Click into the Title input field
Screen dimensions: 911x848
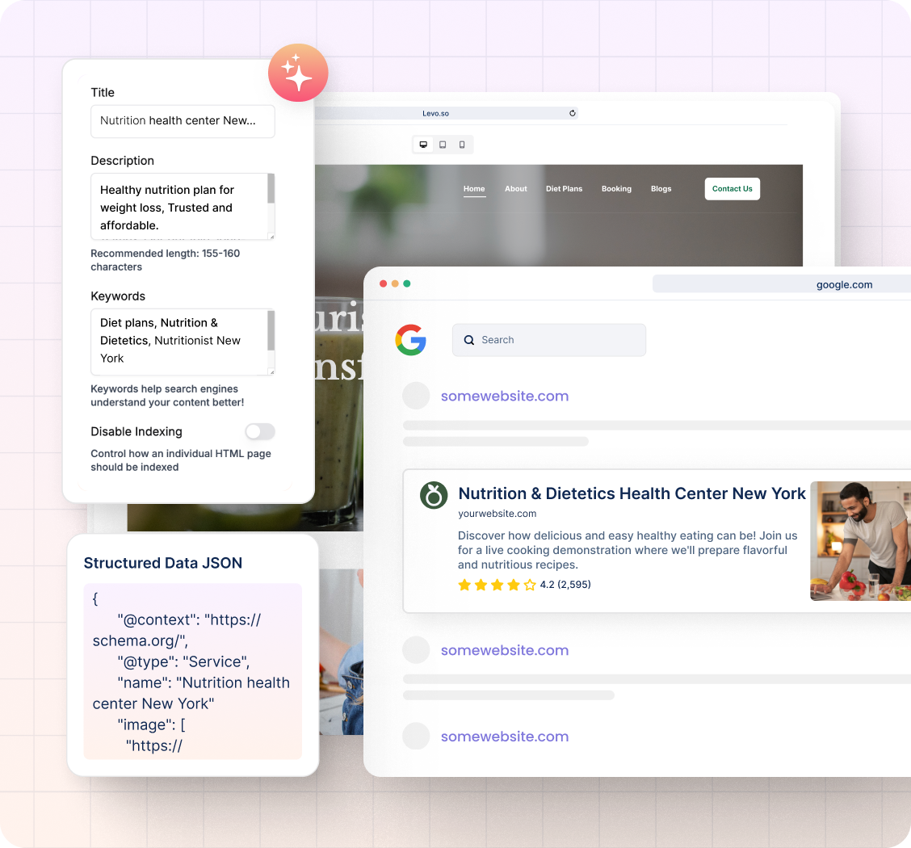tap(183, 121)
